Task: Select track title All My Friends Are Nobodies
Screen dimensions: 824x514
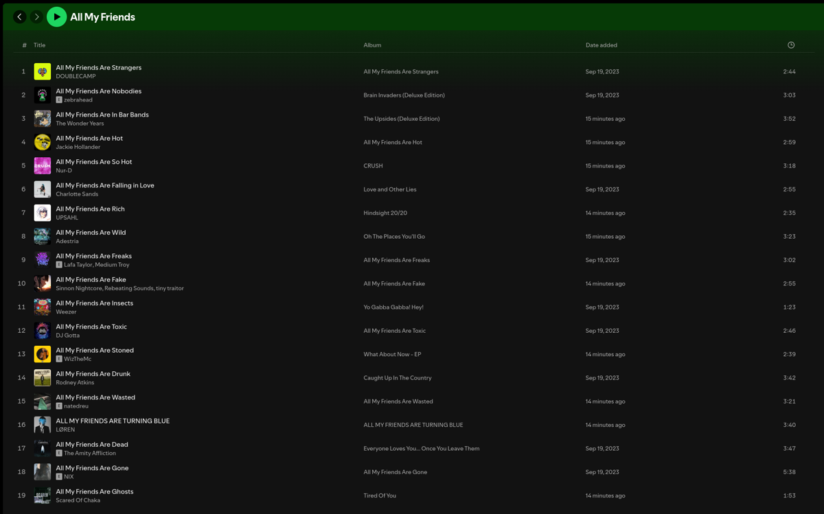Action: point(98,91)
